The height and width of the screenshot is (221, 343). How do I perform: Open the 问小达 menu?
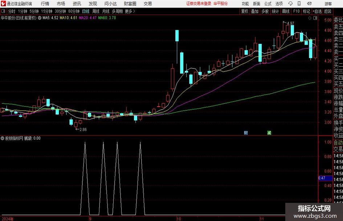click(110, 4)
